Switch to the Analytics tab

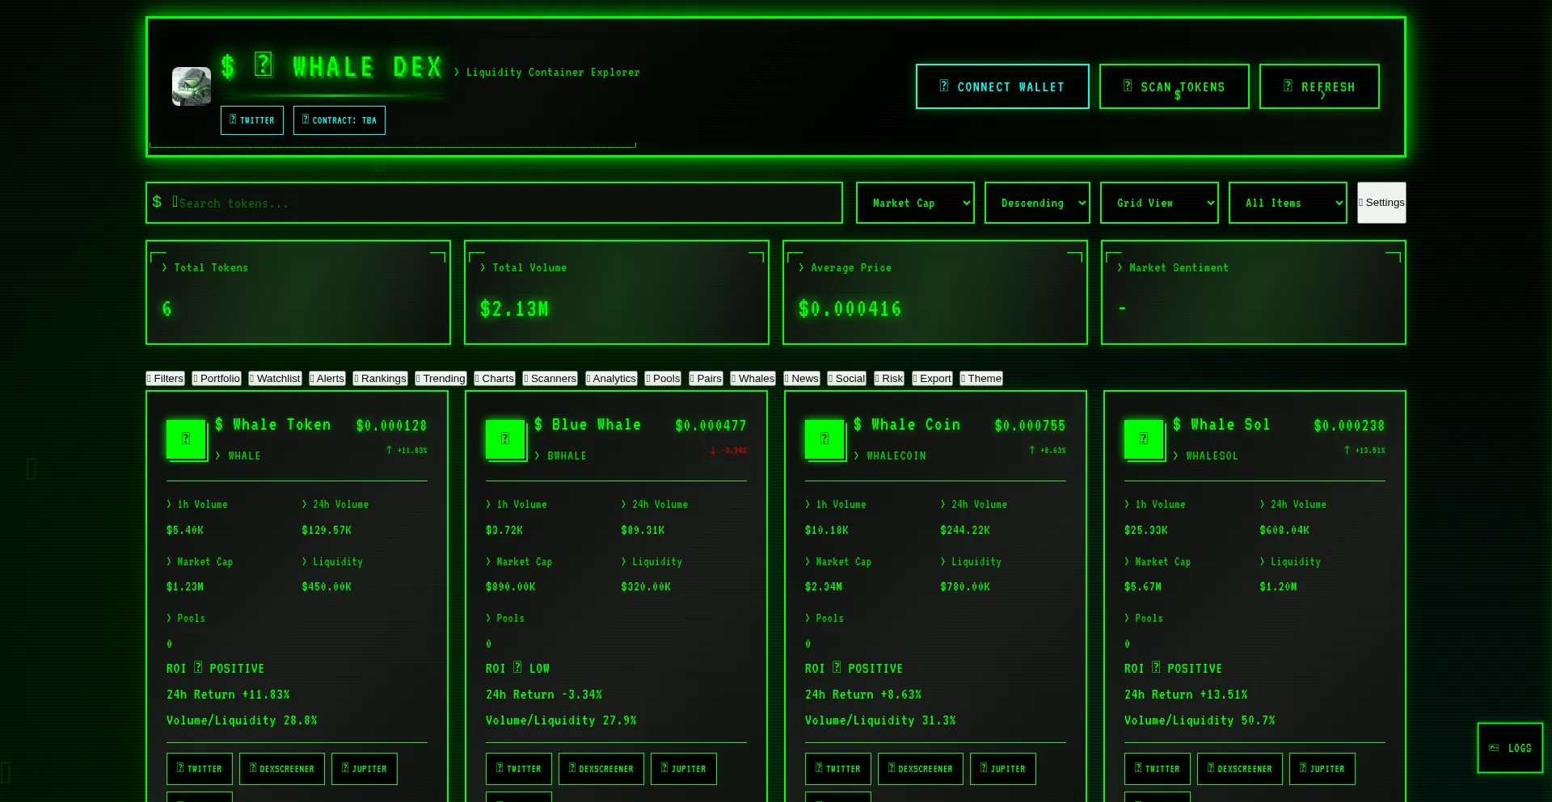pyautogui.click(x=610, y=378)
